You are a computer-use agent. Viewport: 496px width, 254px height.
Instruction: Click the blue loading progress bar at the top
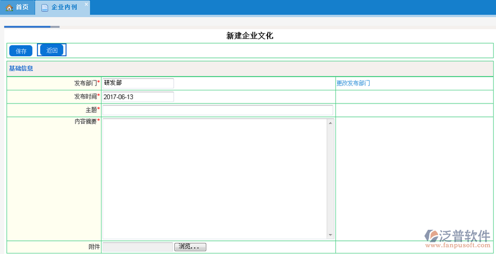(x=28, y=26)
